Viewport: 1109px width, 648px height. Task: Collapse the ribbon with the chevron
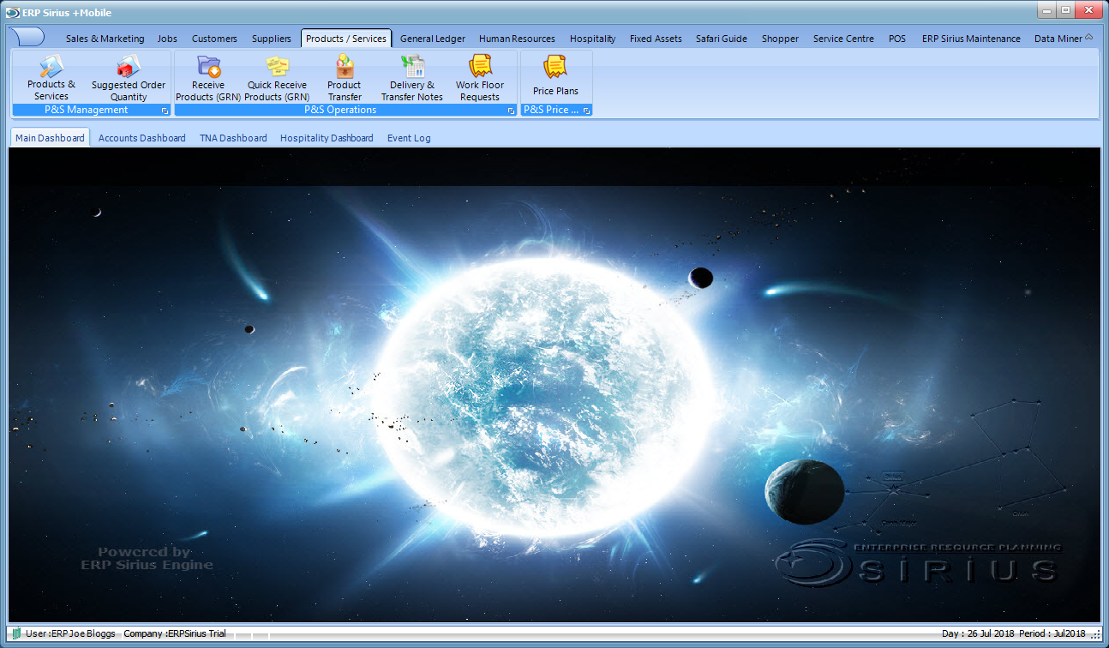point(1089,38)
